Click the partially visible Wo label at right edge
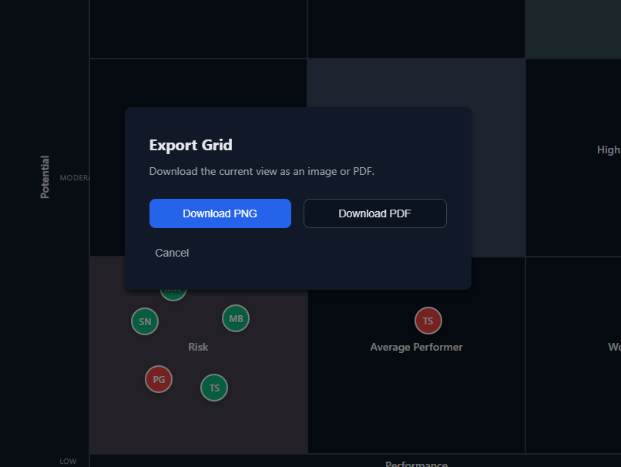The width and height of the screenshot is (621, 467). coord(613,346)
